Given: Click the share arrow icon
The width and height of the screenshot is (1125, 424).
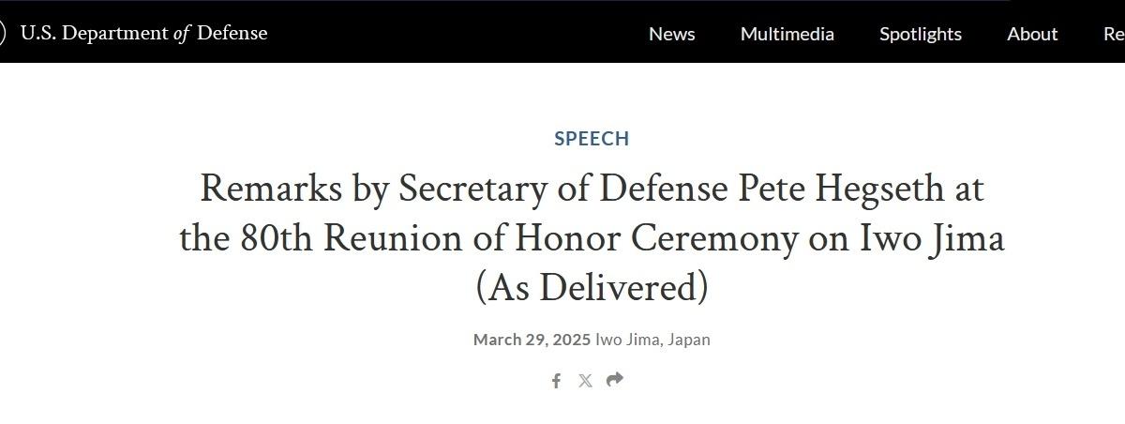Looking at the screenshot, I should tap(615, 379).
